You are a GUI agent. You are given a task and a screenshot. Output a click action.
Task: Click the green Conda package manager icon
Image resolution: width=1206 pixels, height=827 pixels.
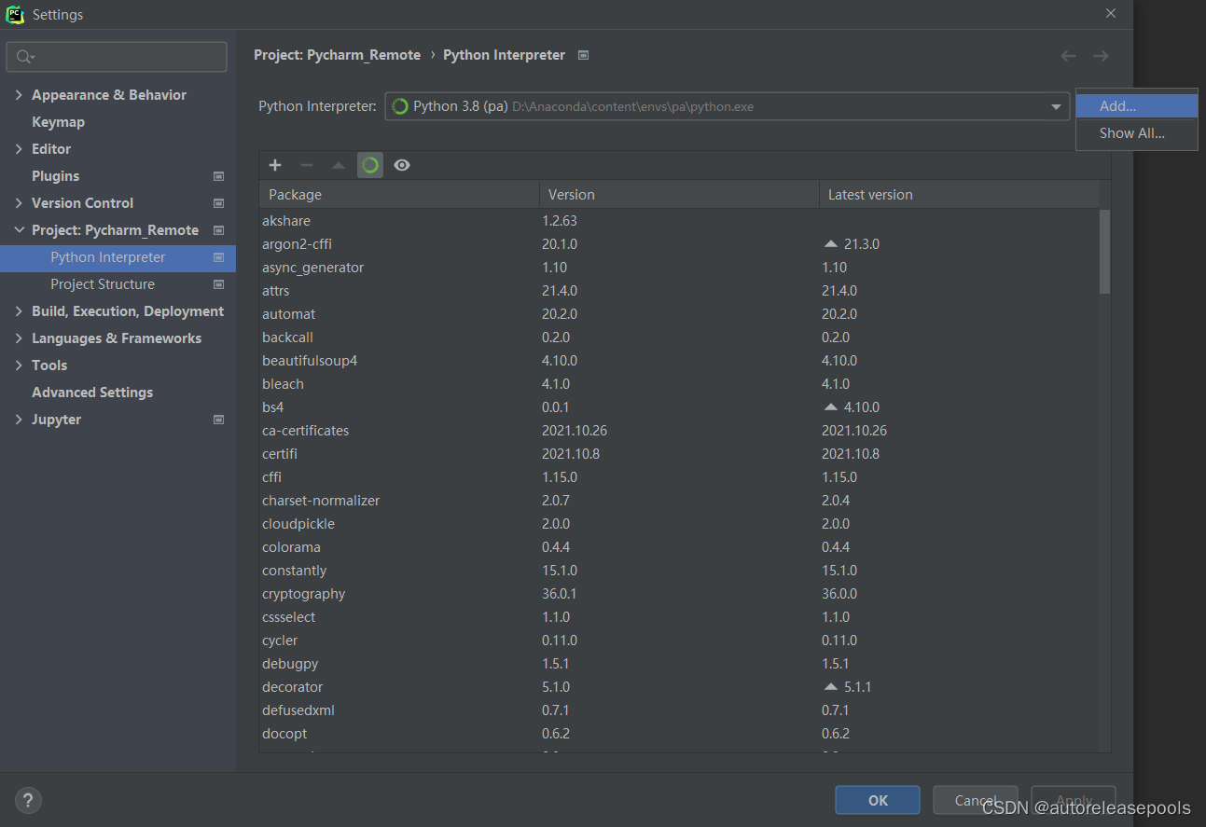point(370,165)
